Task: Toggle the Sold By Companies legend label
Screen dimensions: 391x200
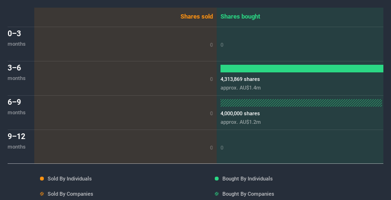Action: [x=70, y=194]
